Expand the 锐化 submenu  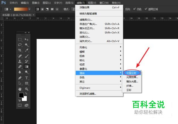tap(99, 60)
